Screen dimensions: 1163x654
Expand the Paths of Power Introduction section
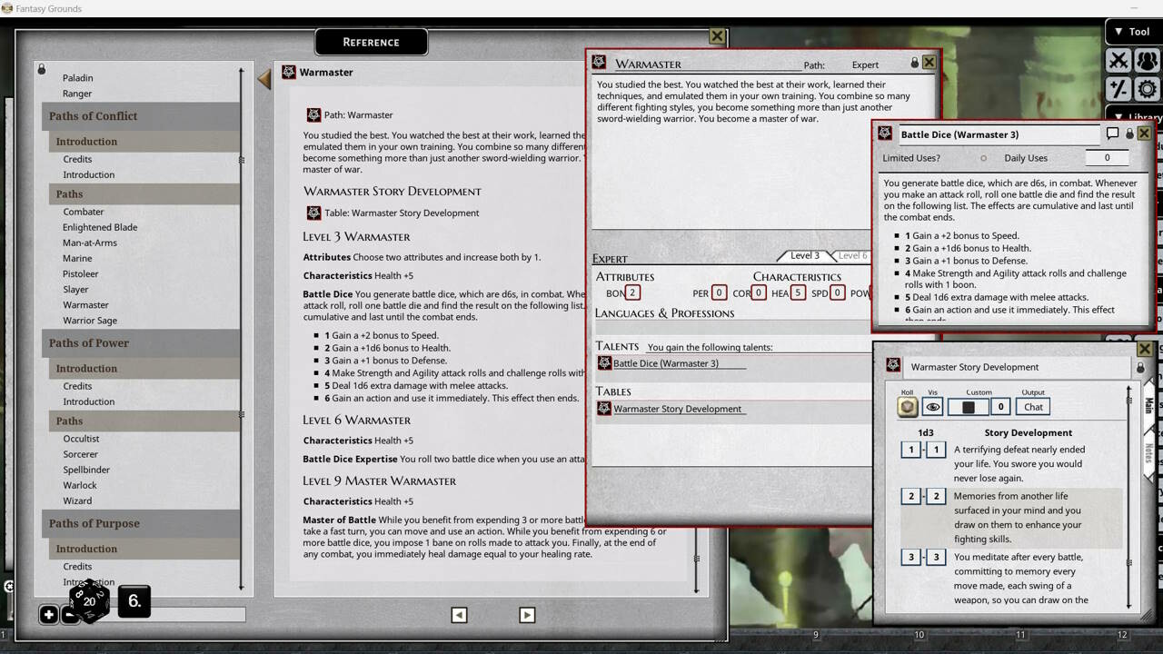[x=85, y=368]
